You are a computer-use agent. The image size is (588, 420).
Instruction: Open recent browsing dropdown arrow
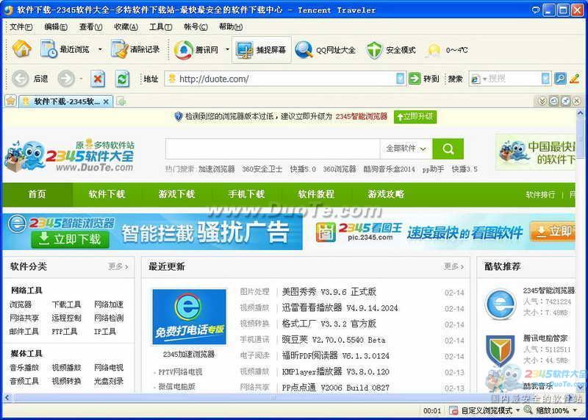tap(100, 49)
